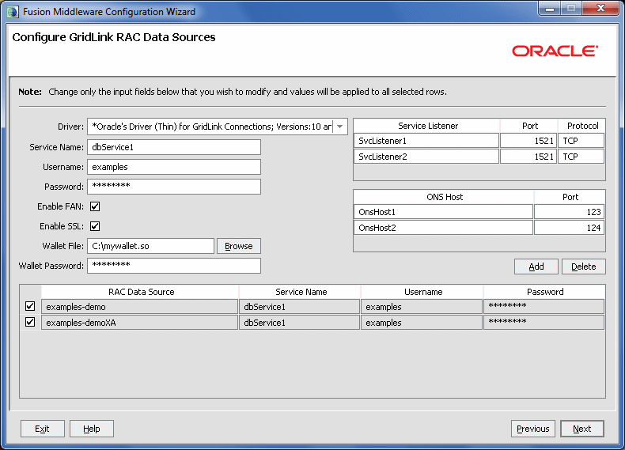Click the Add button
This screenshot has height=450, width=625.
536,267
